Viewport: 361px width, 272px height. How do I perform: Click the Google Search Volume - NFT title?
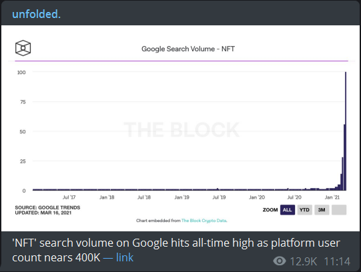188,49
